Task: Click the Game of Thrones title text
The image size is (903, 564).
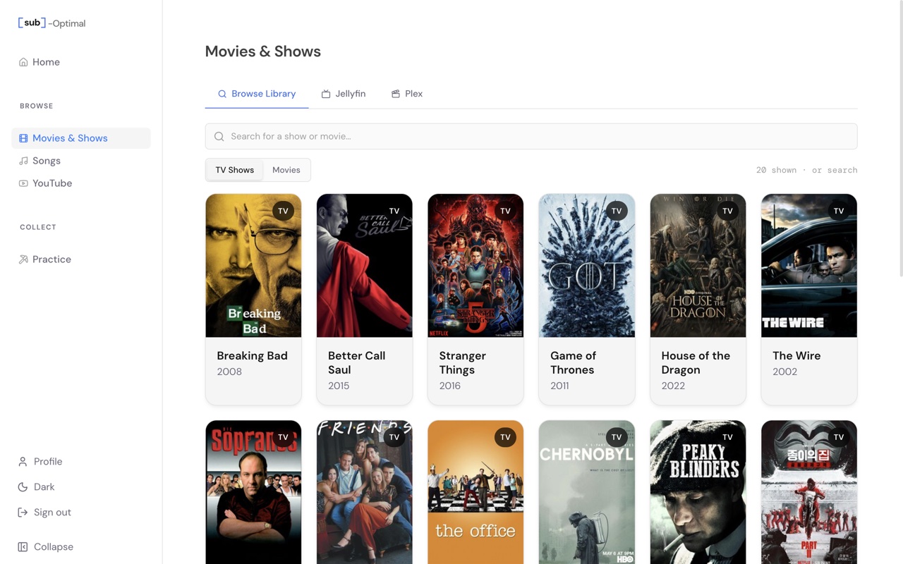Action: pyautogui.click(x=574, y=363)
